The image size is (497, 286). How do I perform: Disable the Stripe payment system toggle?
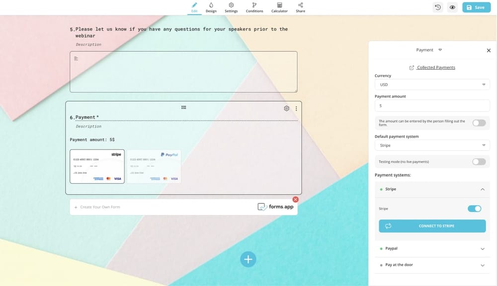pos(475,209)
